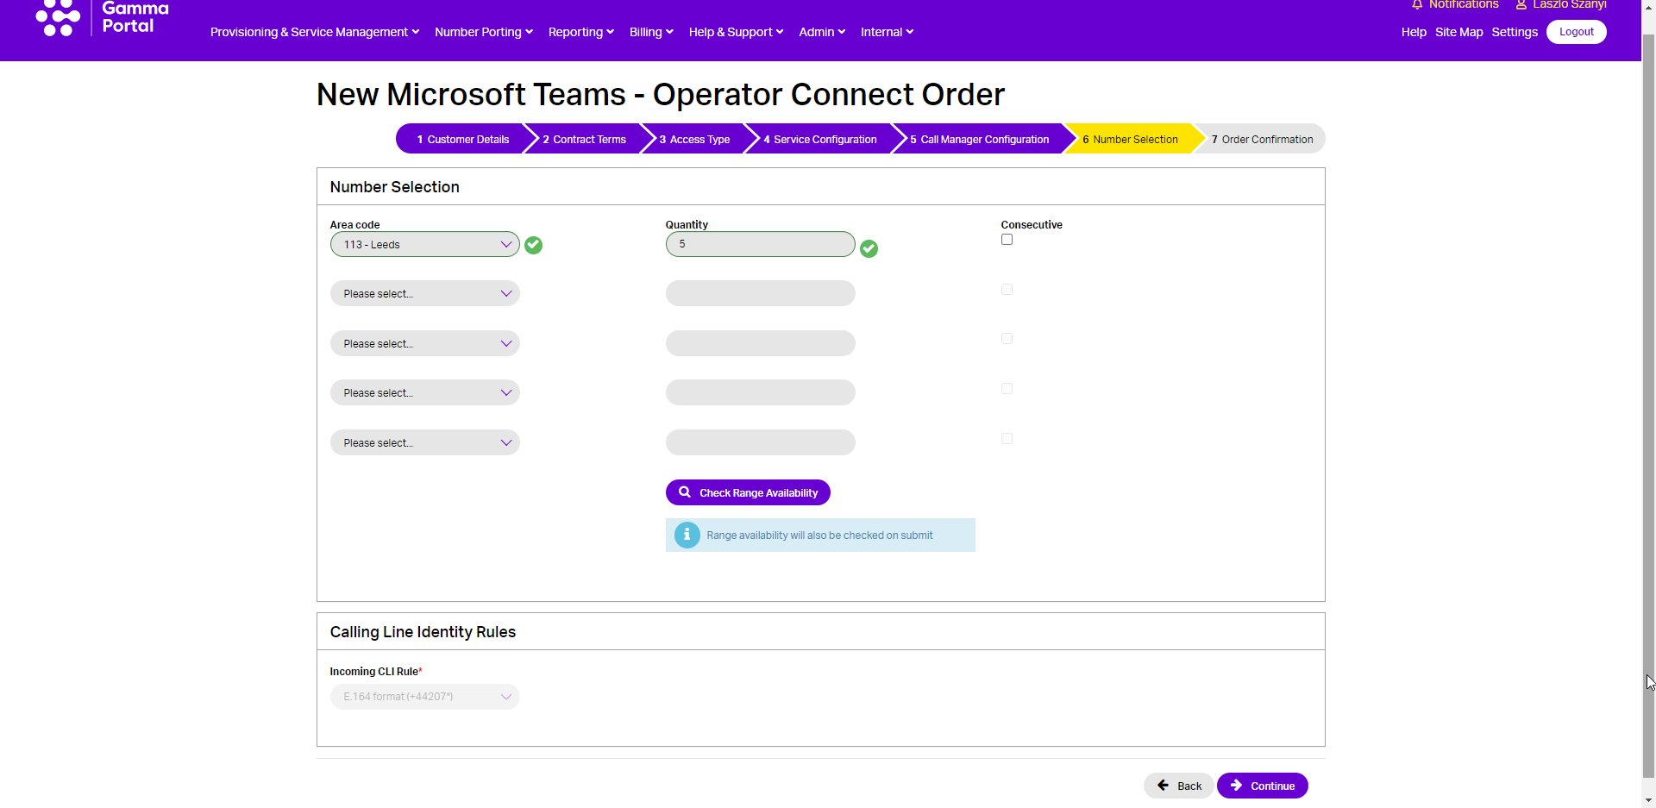Viewport: 1656px width, 808px height.
Task: Select step 6 Number Selection
Action: click(1131, 139)
